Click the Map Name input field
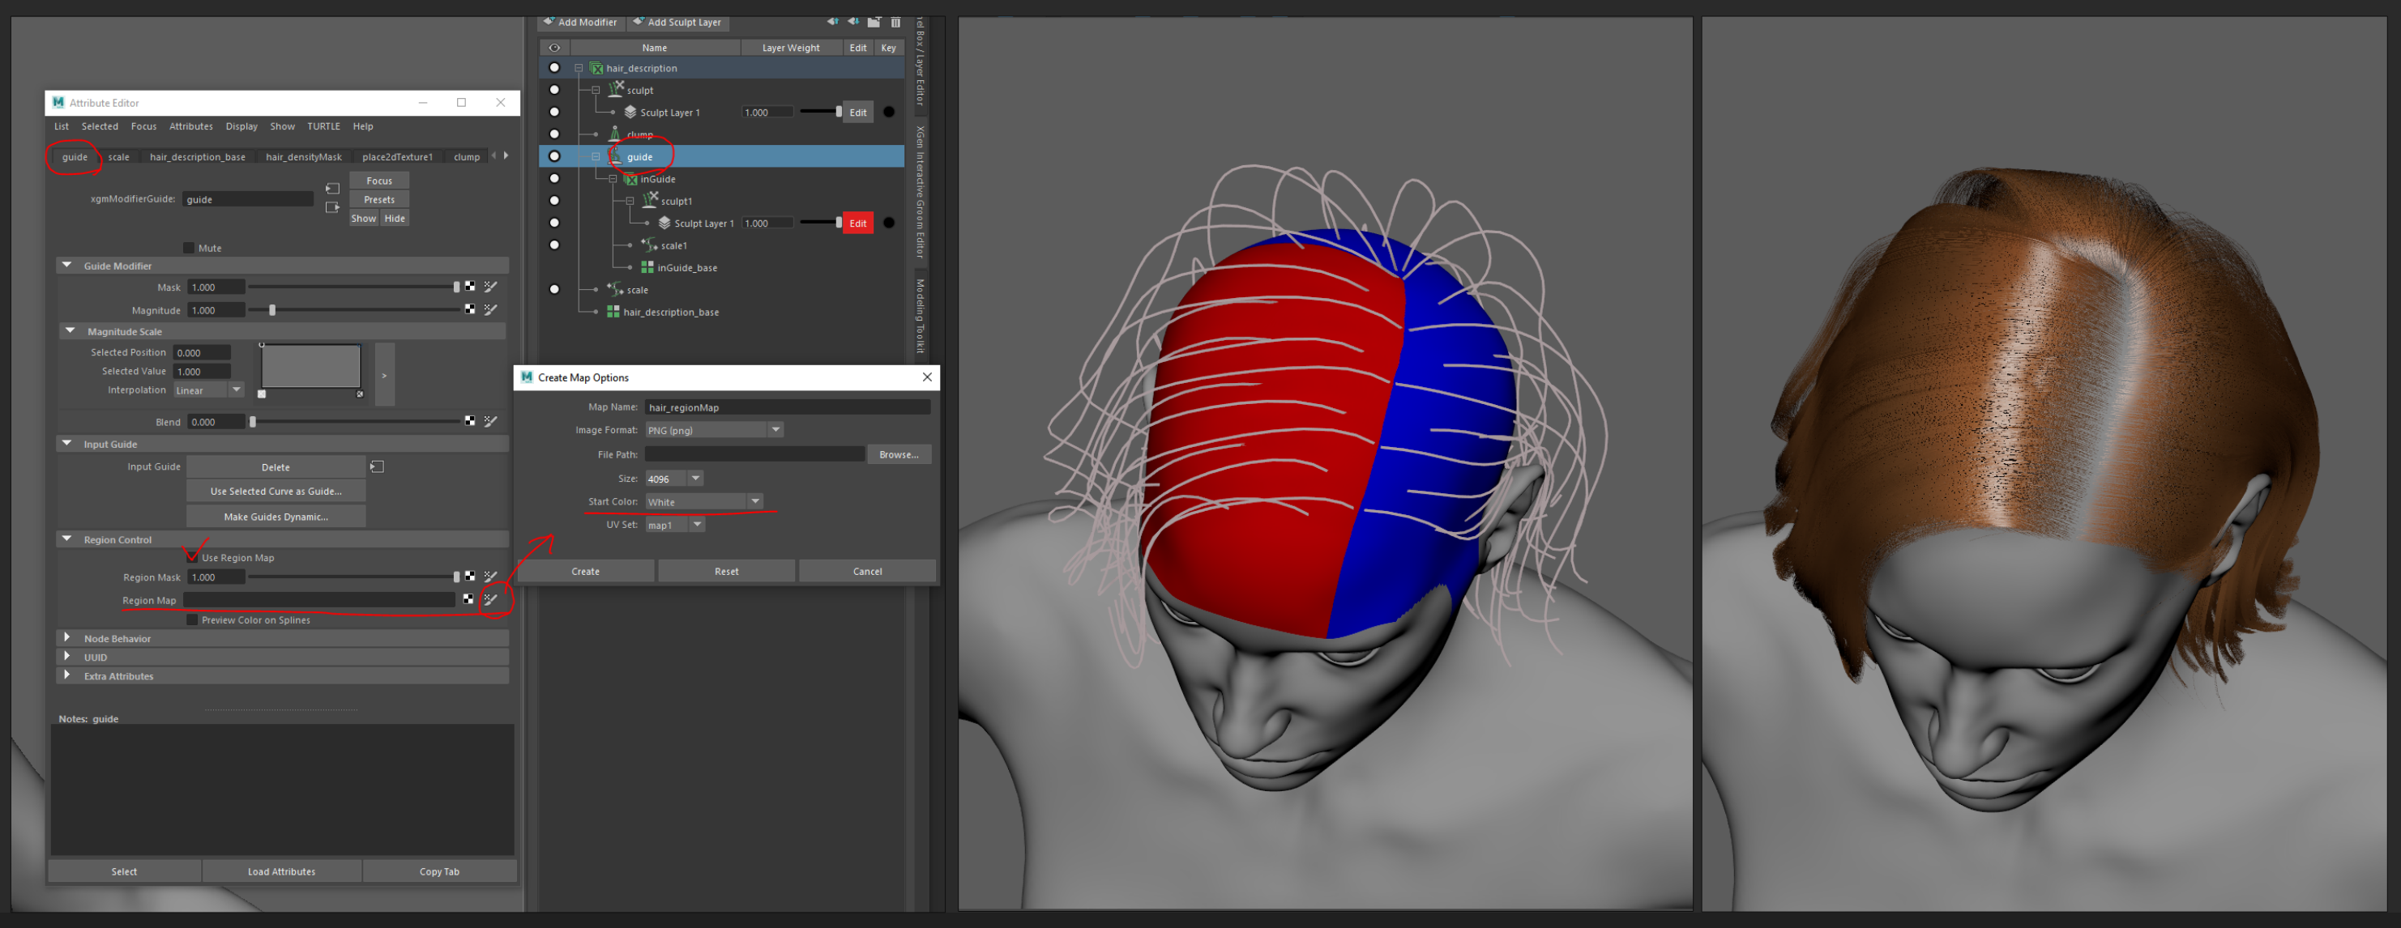This screenshot has height=928, width=2401. [786, 407]
